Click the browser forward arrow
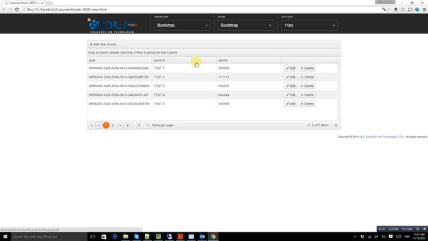Image resolution: width=428 pixels, height=241 pixels. tap(11, 9)
